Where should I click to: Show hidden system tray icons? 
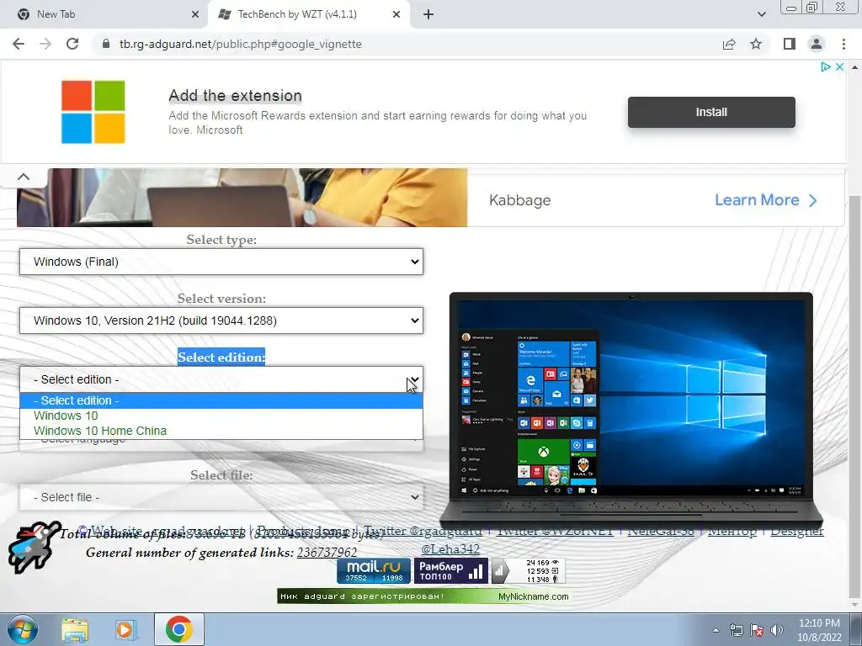coord(716,630)
